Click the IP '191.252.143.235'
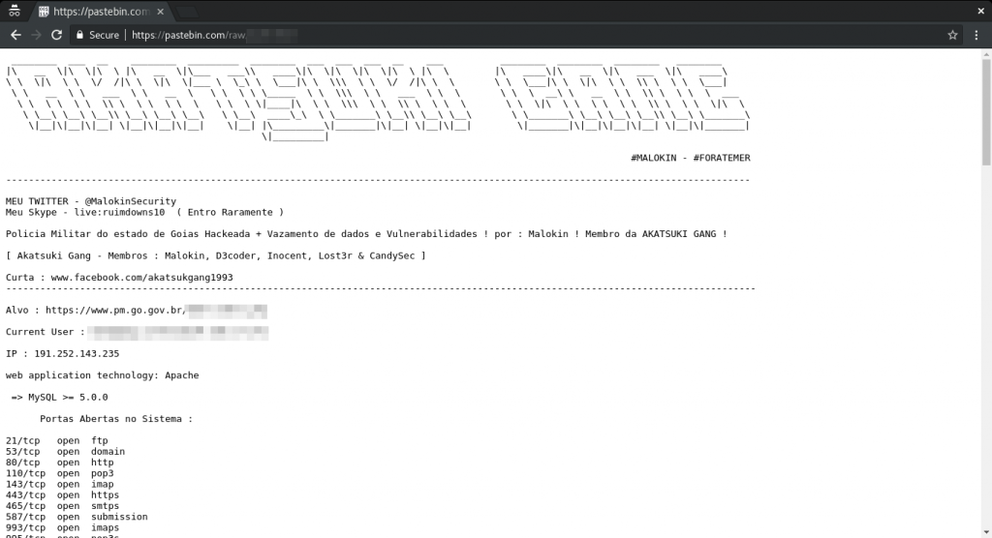The image size is (992, 538). (x=77, y=353)
